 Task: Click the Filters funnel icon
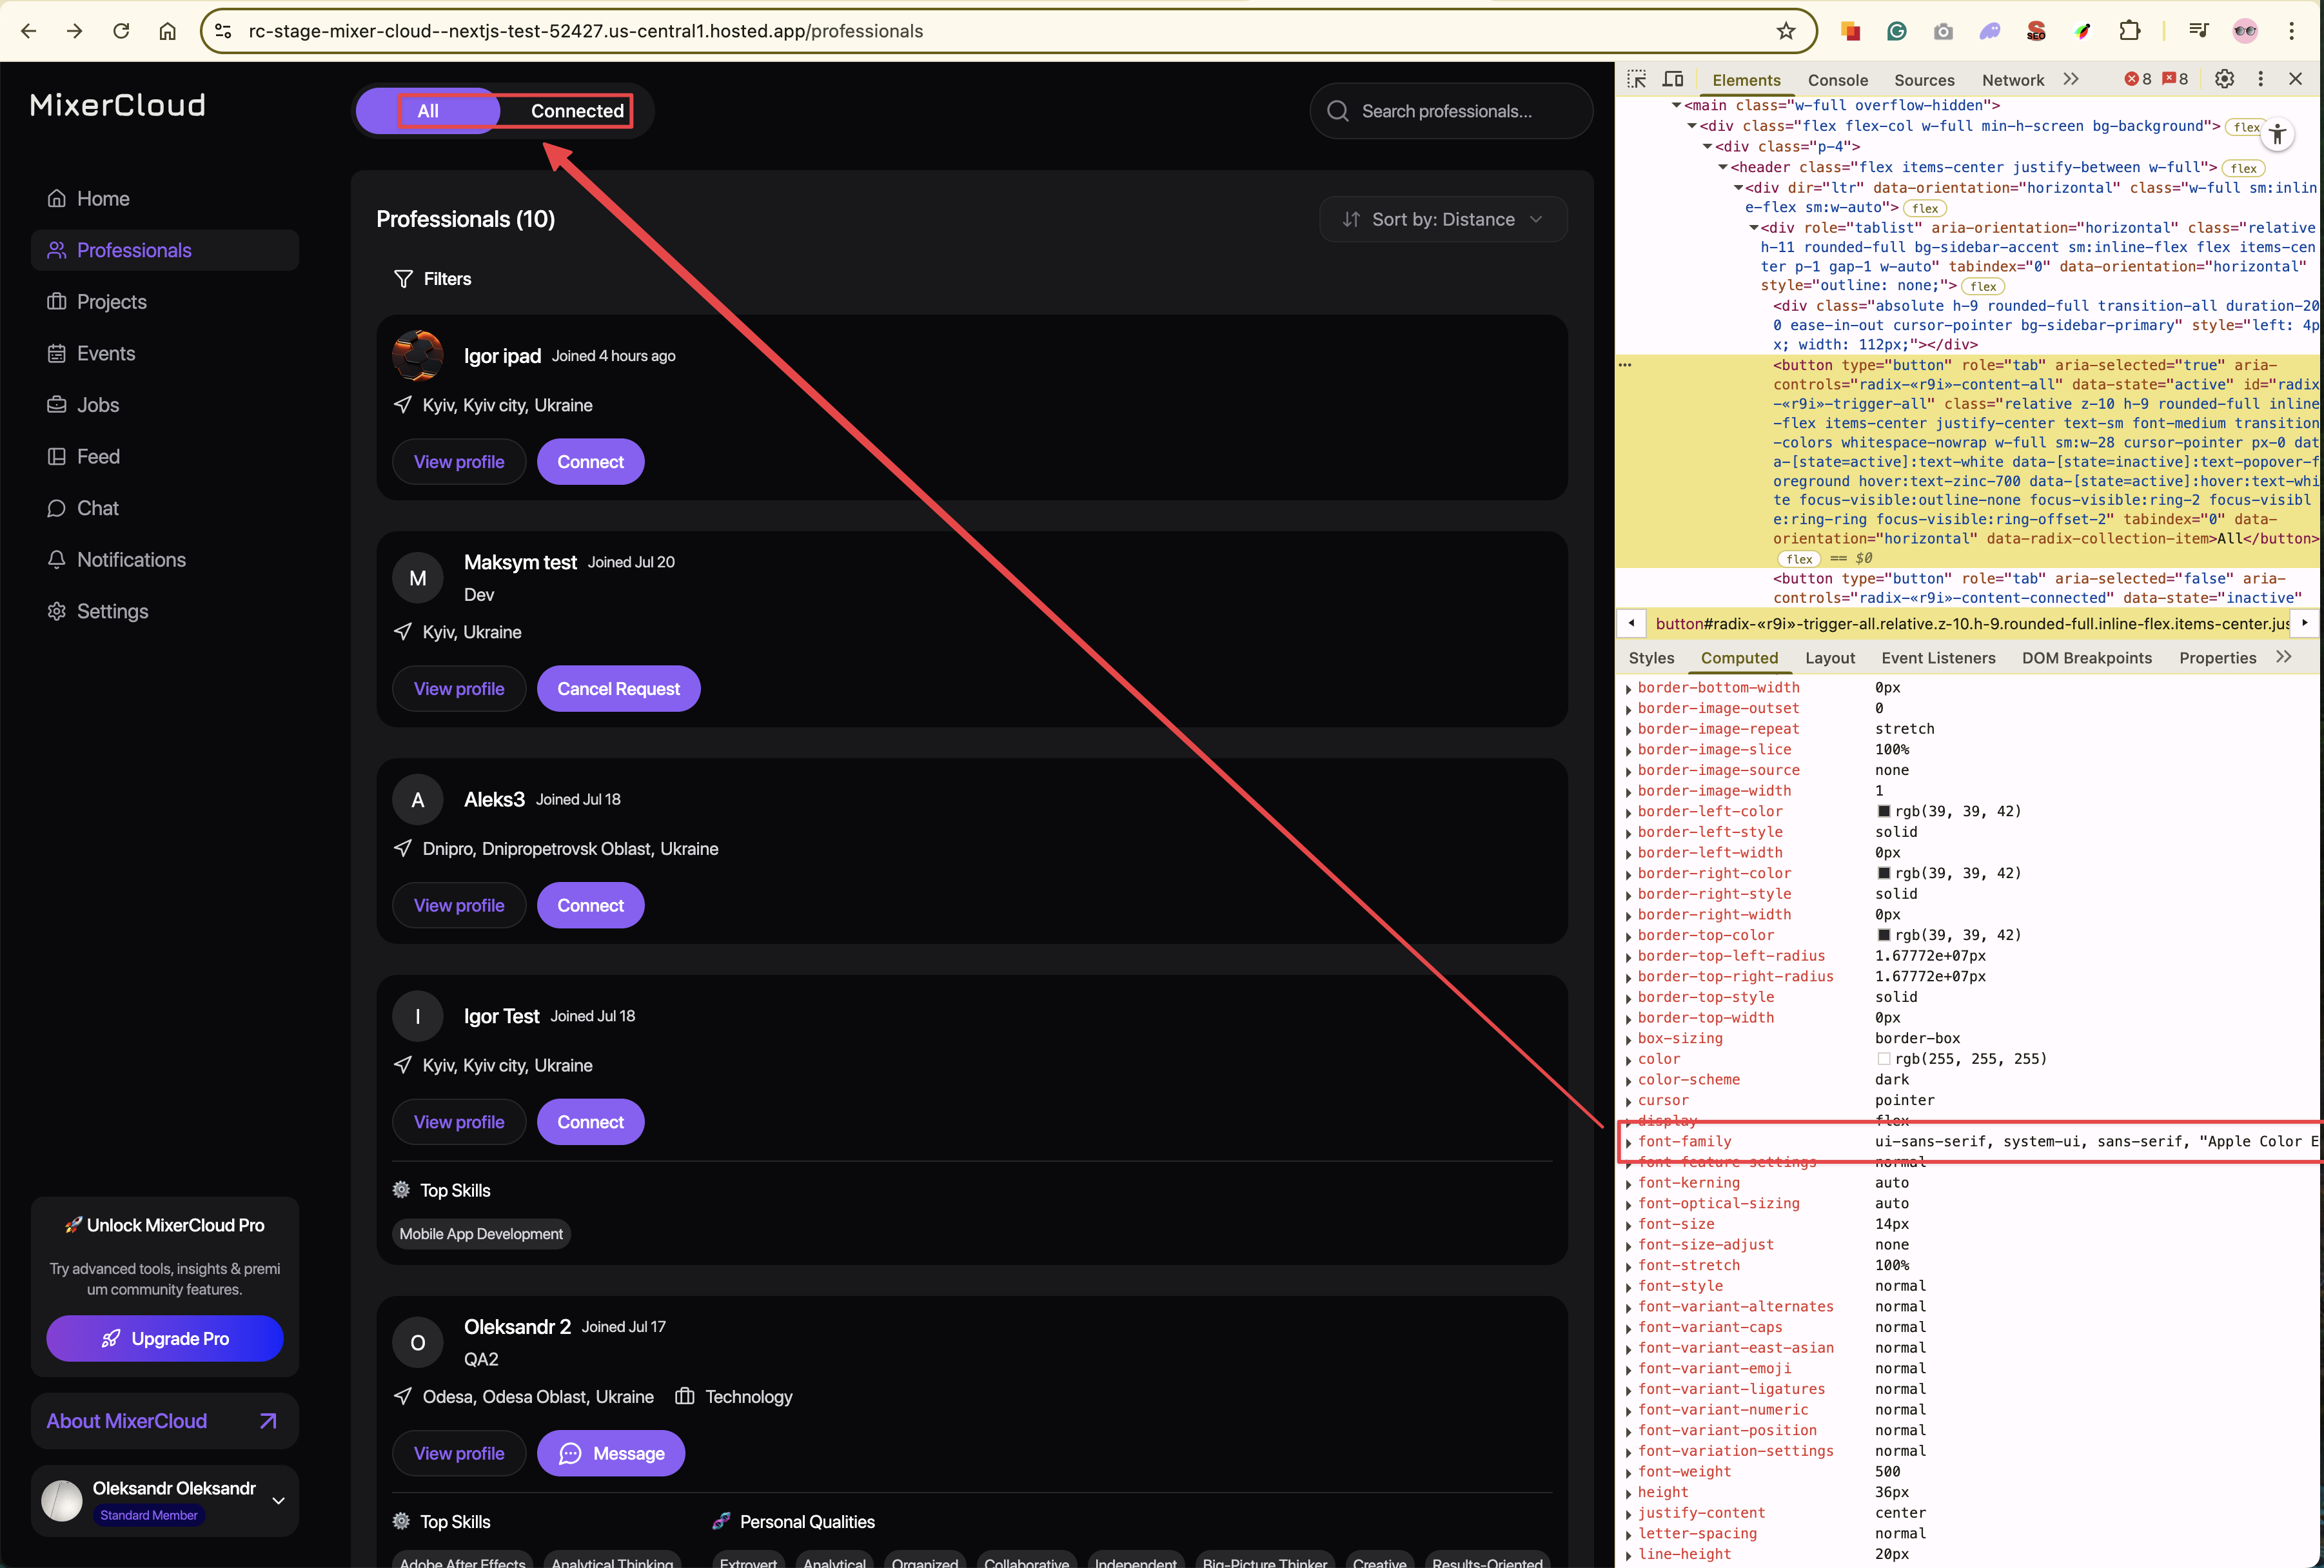click(403, 279)
